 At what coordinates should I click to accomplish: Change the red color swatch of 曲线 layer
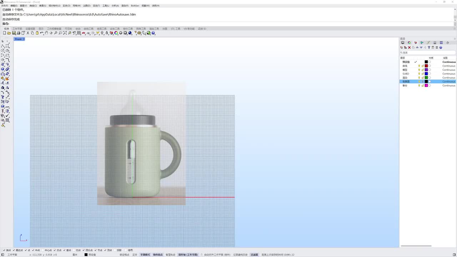tap(426, 66)
